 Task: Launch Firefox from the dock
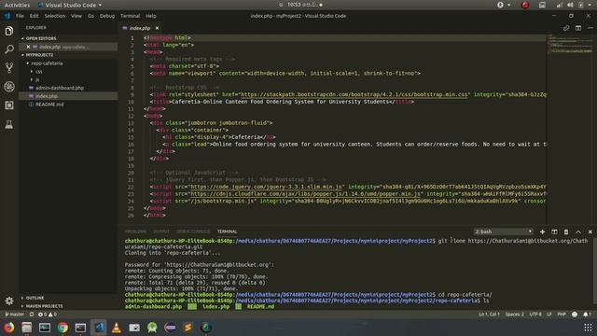(x=8, y=328)
